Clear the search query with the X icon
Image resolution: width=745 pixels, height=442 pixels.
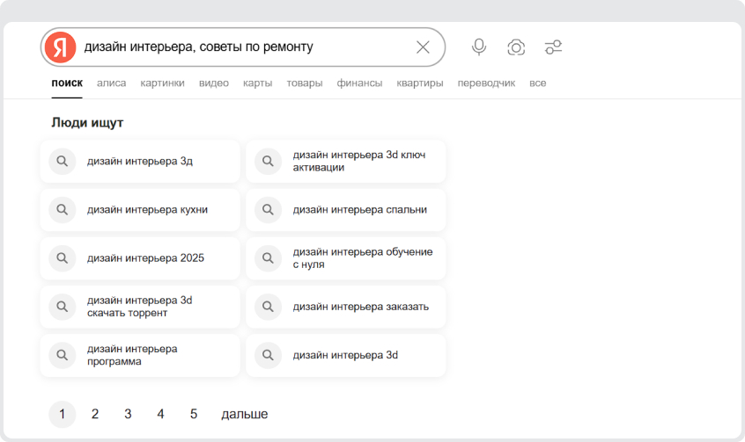click(x=423, y=47)
